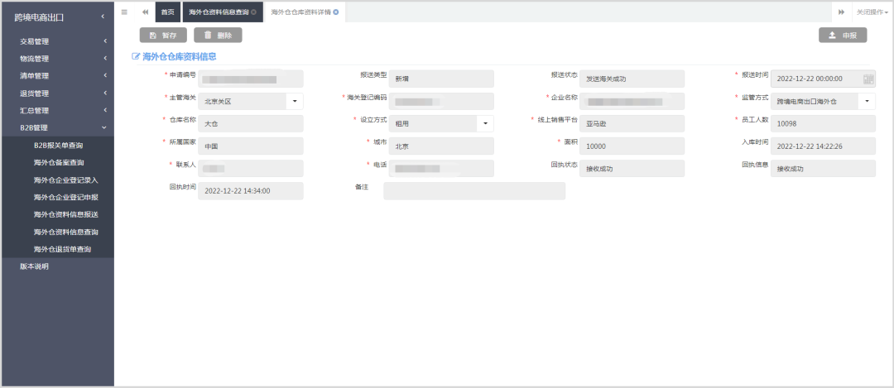
Task: Click the 所属国家 field showing 中国
Action: [250, 146]
